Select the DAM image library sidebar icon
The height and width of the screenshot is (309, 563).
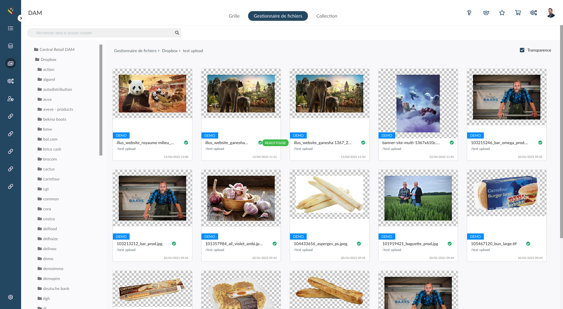(11, 63)
